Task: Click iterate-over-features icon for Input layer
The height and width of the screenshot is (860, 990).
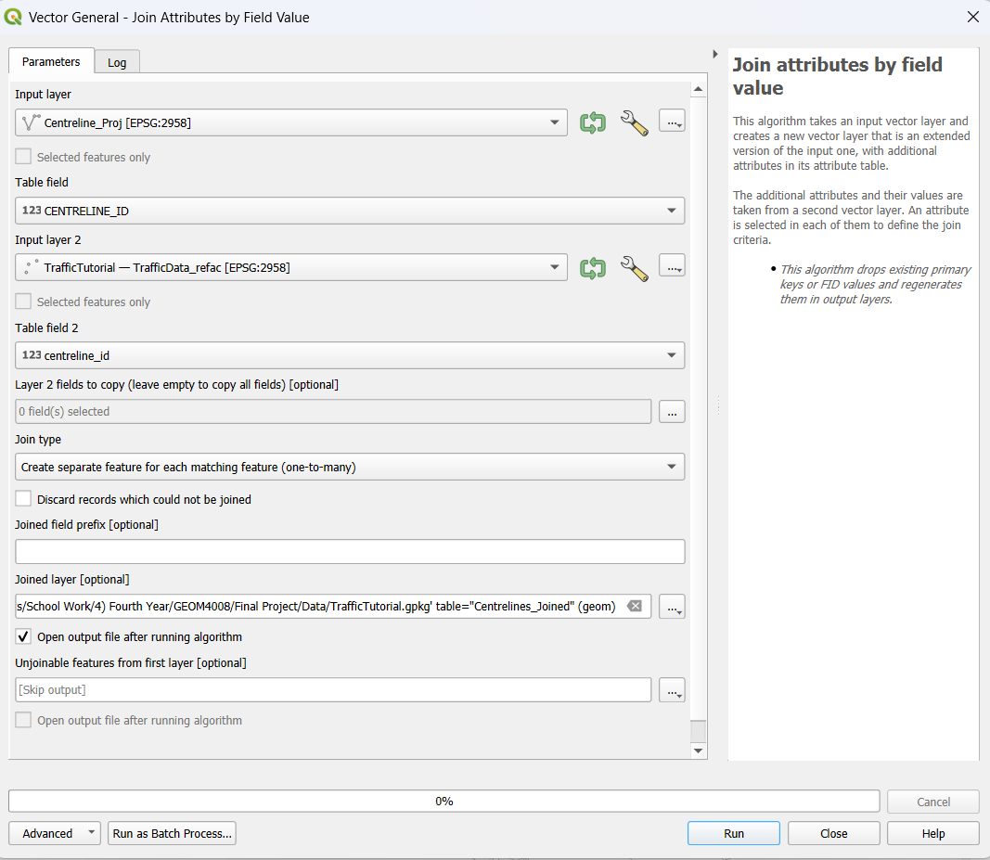Action: click(x=593, y=122)
